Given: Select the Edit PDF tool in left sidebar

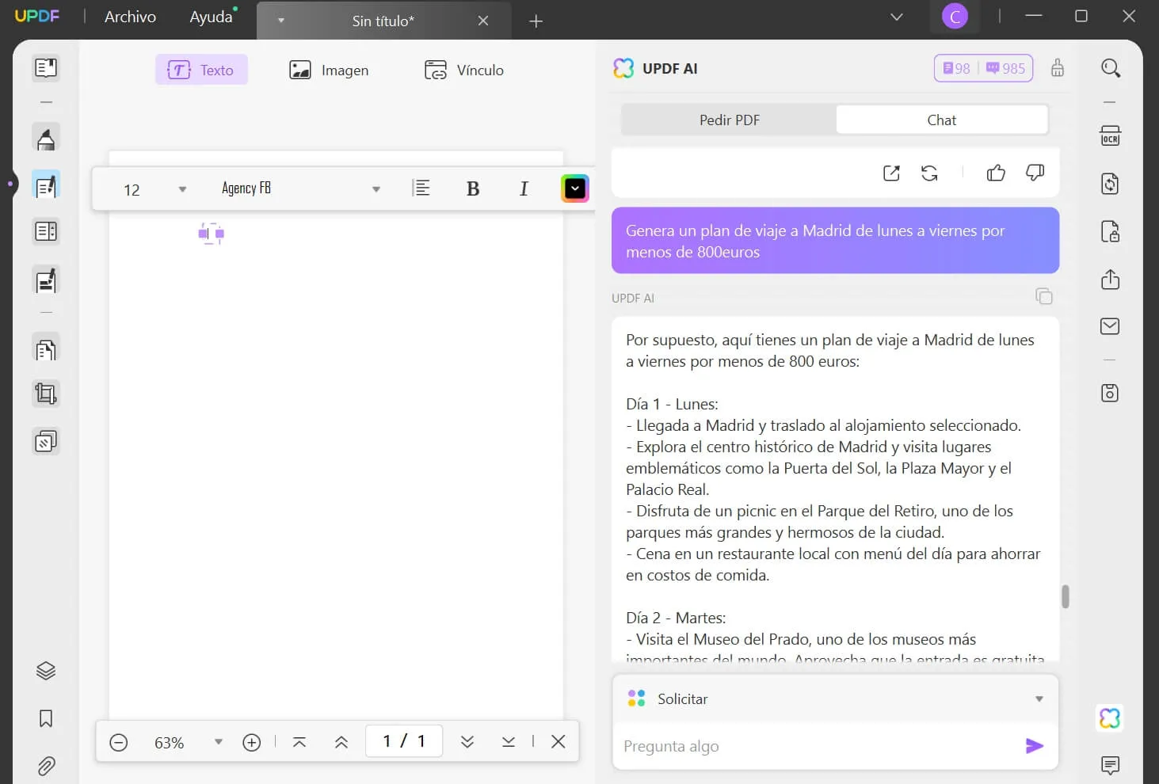Looking at the screenshot, I should [x=46, y=185].
